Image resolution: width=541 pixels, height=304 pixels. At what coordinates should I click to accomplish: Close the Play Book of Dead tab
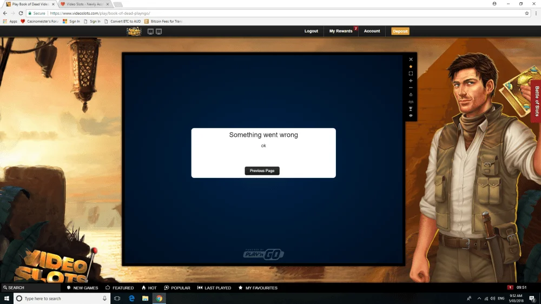click(x=53, y=4)
